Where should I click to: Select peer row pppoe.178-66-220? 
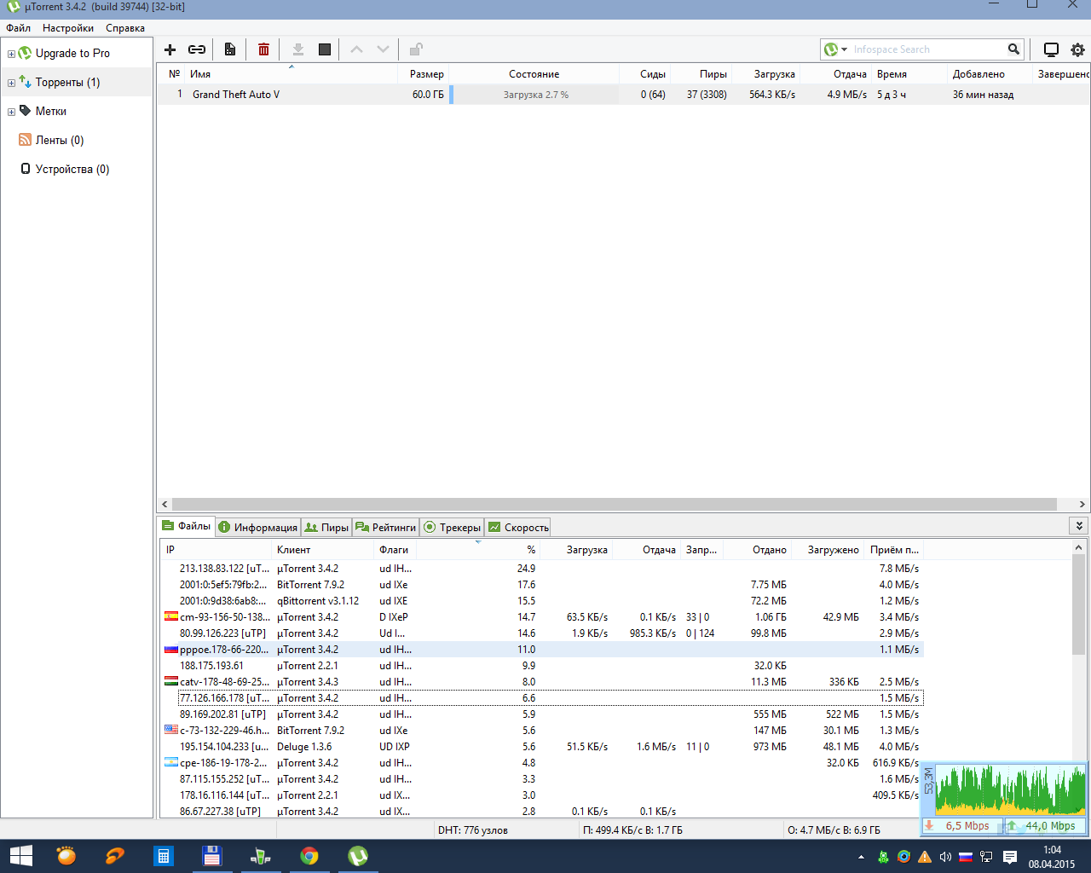[541, 650]
